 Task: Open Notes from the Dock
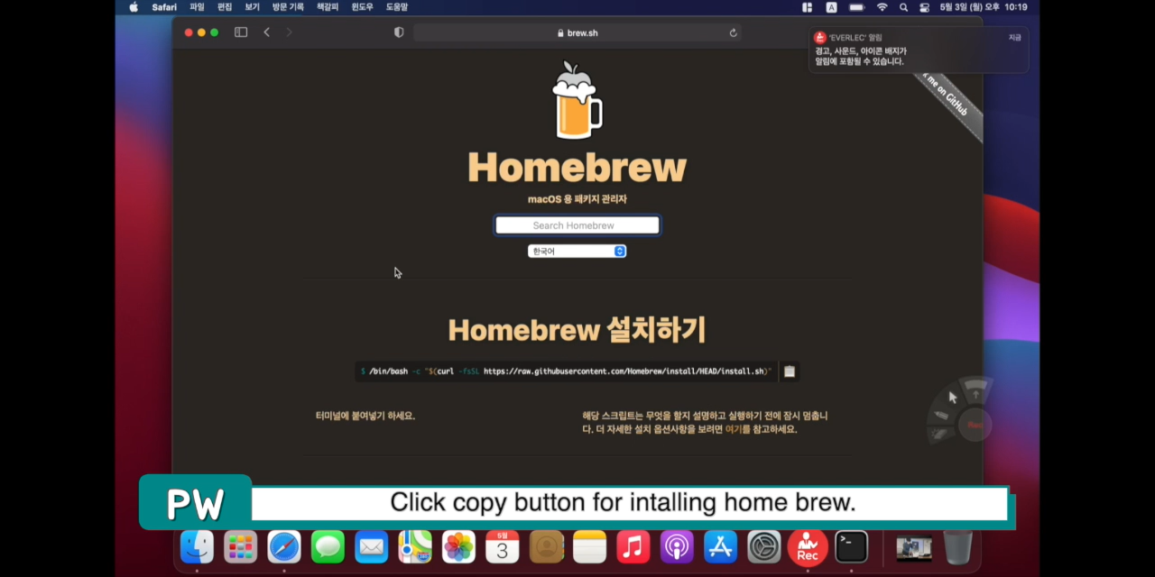pos(589,546)
